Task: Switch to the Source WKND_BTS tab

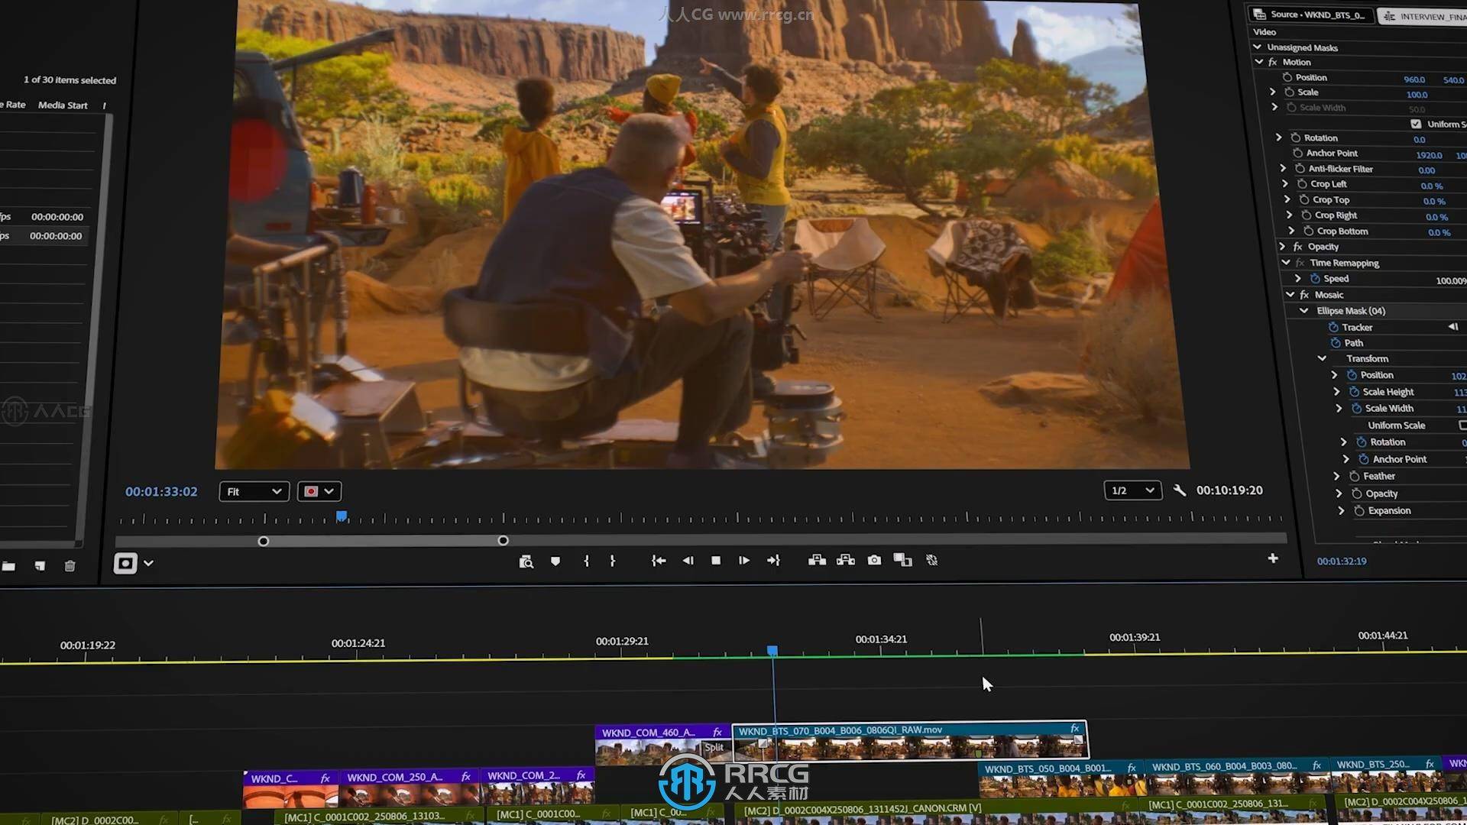Action: (x=1311, y=15)
